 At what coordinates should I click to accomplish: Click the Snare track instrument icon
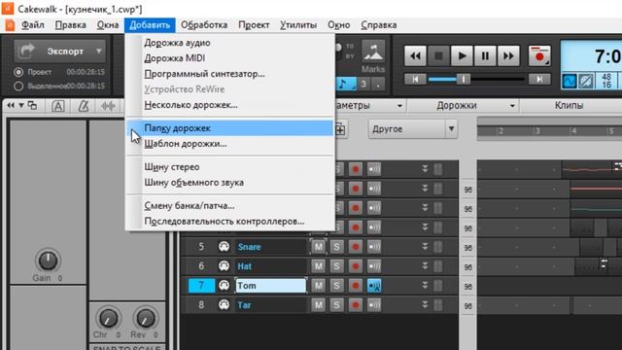[224, 246]
